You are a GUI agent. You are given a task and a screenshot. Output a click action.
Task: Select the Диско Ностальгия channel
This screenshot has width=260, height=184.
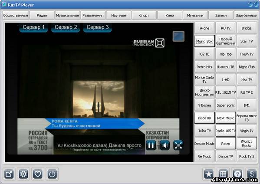pyautogui.click(x=204, y=92)
